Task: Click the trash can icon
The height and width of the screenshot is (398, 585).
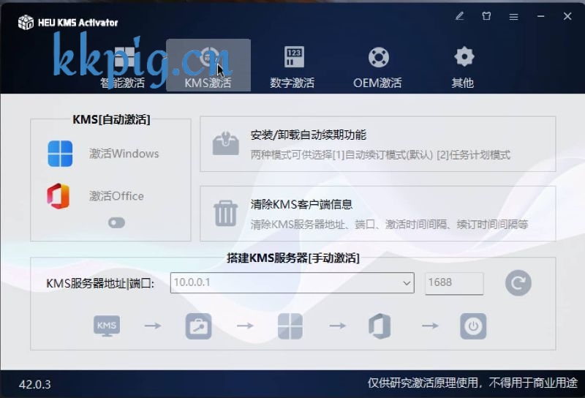Action: click(226, 213)
